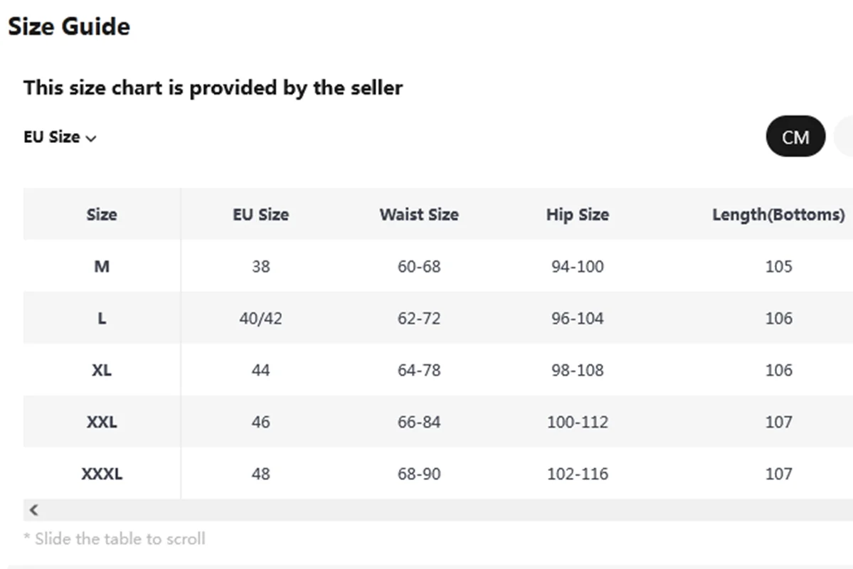
Task: Select the XXL size row label
Action: (102, 422)
